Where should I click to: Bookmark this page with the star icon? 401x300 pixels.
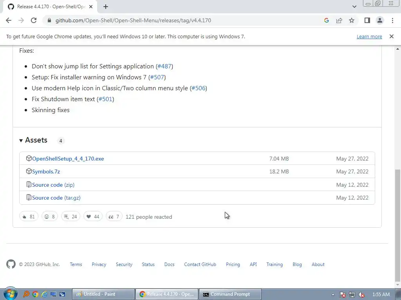pos(352,20)
